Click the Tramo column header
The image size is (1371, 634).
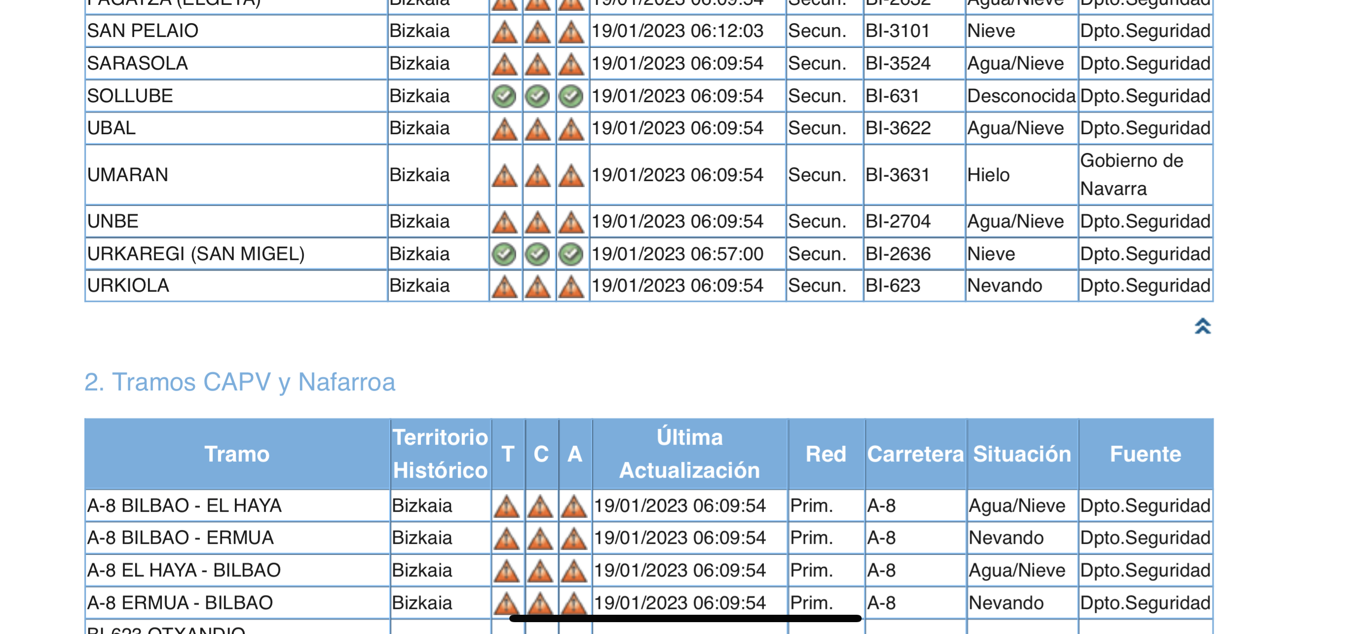(x=237, y=454)
